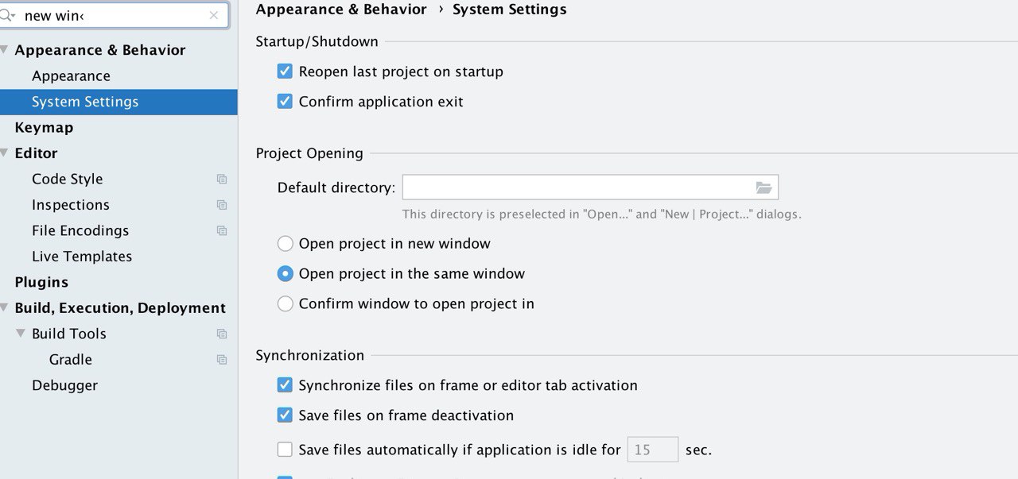The height and width of the screenshot is (479, 1018).
Task: Disable Reopen last project on startup
Action: (x=285, y=71)
